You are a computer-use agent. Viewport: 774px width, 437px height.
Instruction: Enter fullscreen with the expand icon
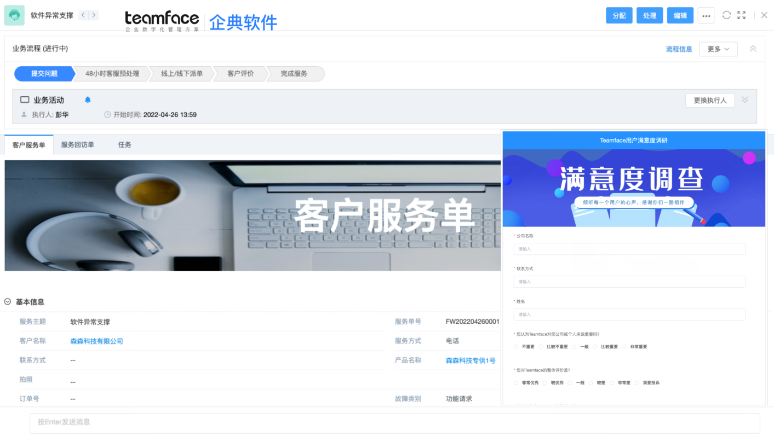click(741, 15)
